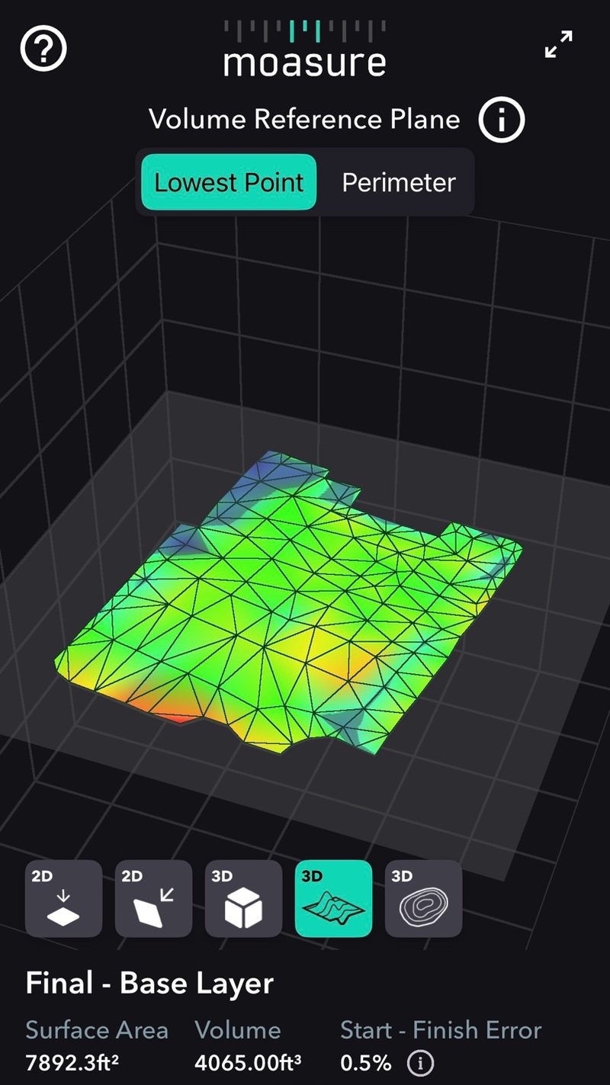Open the Volume Reference Plane info icon
Screen dimensions: 610x1085
point(502,119)
